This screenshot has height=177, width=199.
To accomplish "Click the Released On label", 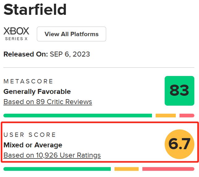I will pyautogui.click(x=26, y=54).
